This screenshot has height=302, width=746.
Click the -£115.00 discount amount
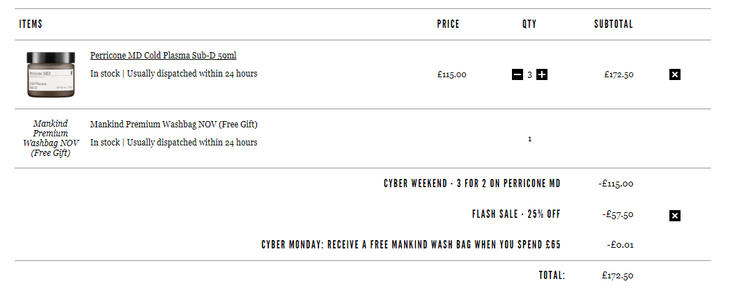point(616,184)
